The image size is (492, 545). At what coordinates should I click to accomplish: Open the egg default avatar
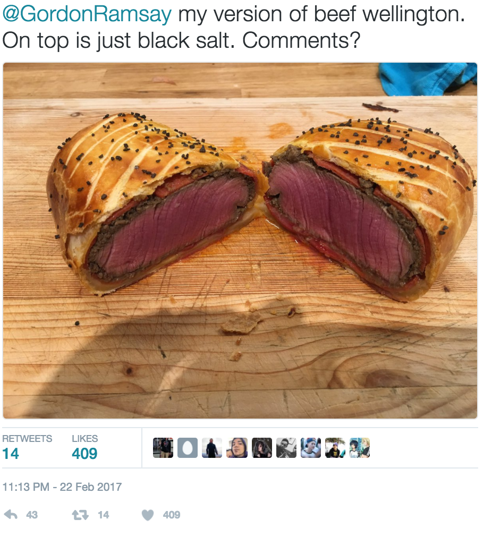188,448
